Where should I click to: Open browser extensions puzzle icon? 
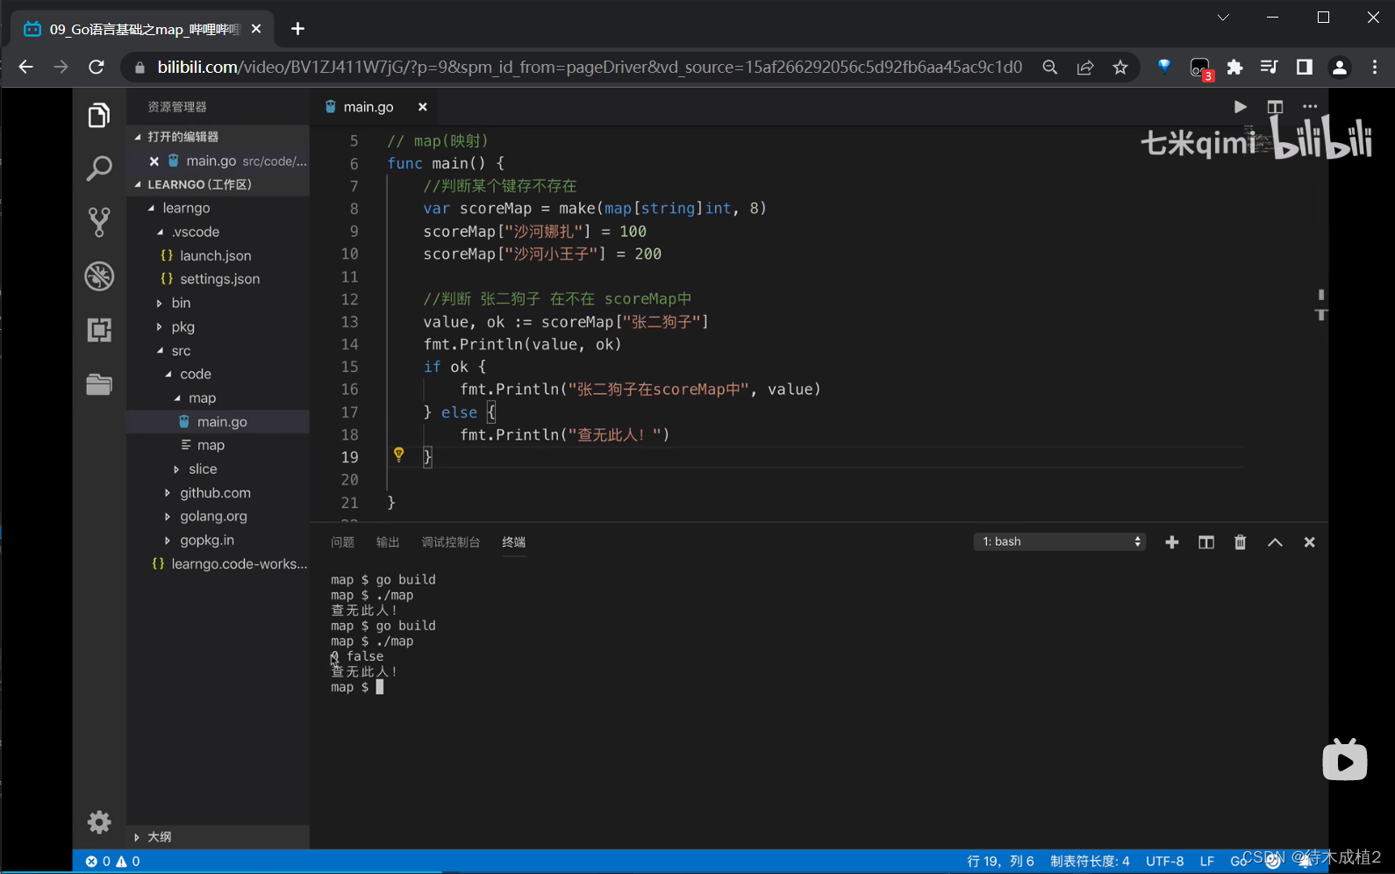click(x=1234, y=68)
